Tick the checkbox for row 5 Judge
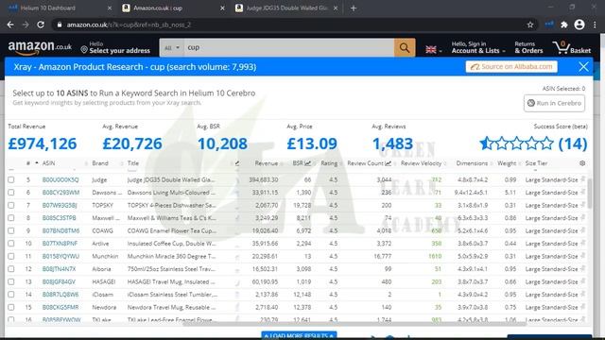This screenshot has height=340, width=605. 10,179
